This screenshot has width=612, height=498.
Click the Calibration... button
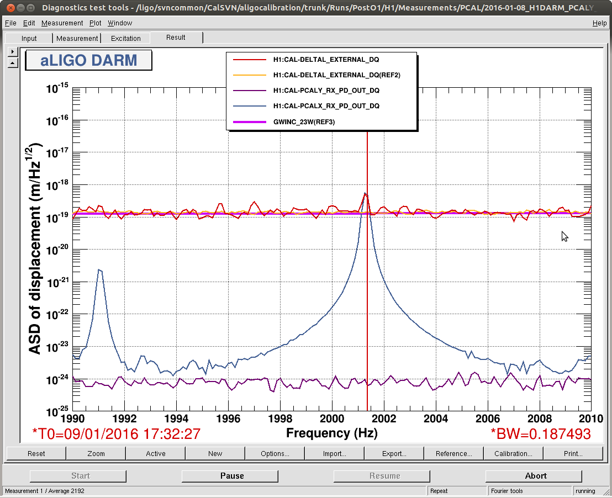[513, 454]
